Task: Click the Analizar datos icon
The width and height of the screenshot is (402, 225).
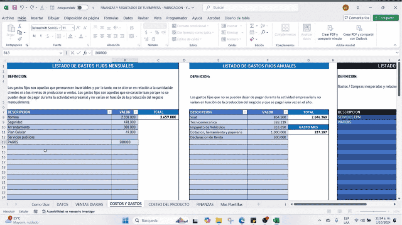Action: 306,28
